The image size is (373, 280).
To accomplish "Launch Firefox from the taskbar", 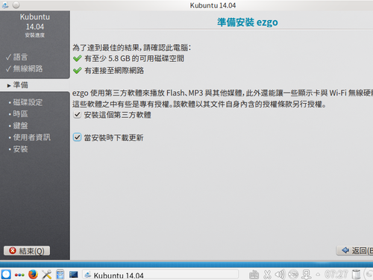I will point(33,275).
